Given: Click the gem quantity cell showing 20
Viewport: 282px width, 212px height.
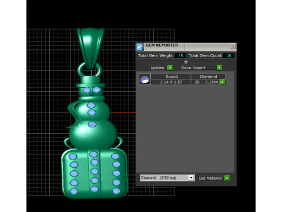Looking at the screenshot, I should [x=197, y=82].
